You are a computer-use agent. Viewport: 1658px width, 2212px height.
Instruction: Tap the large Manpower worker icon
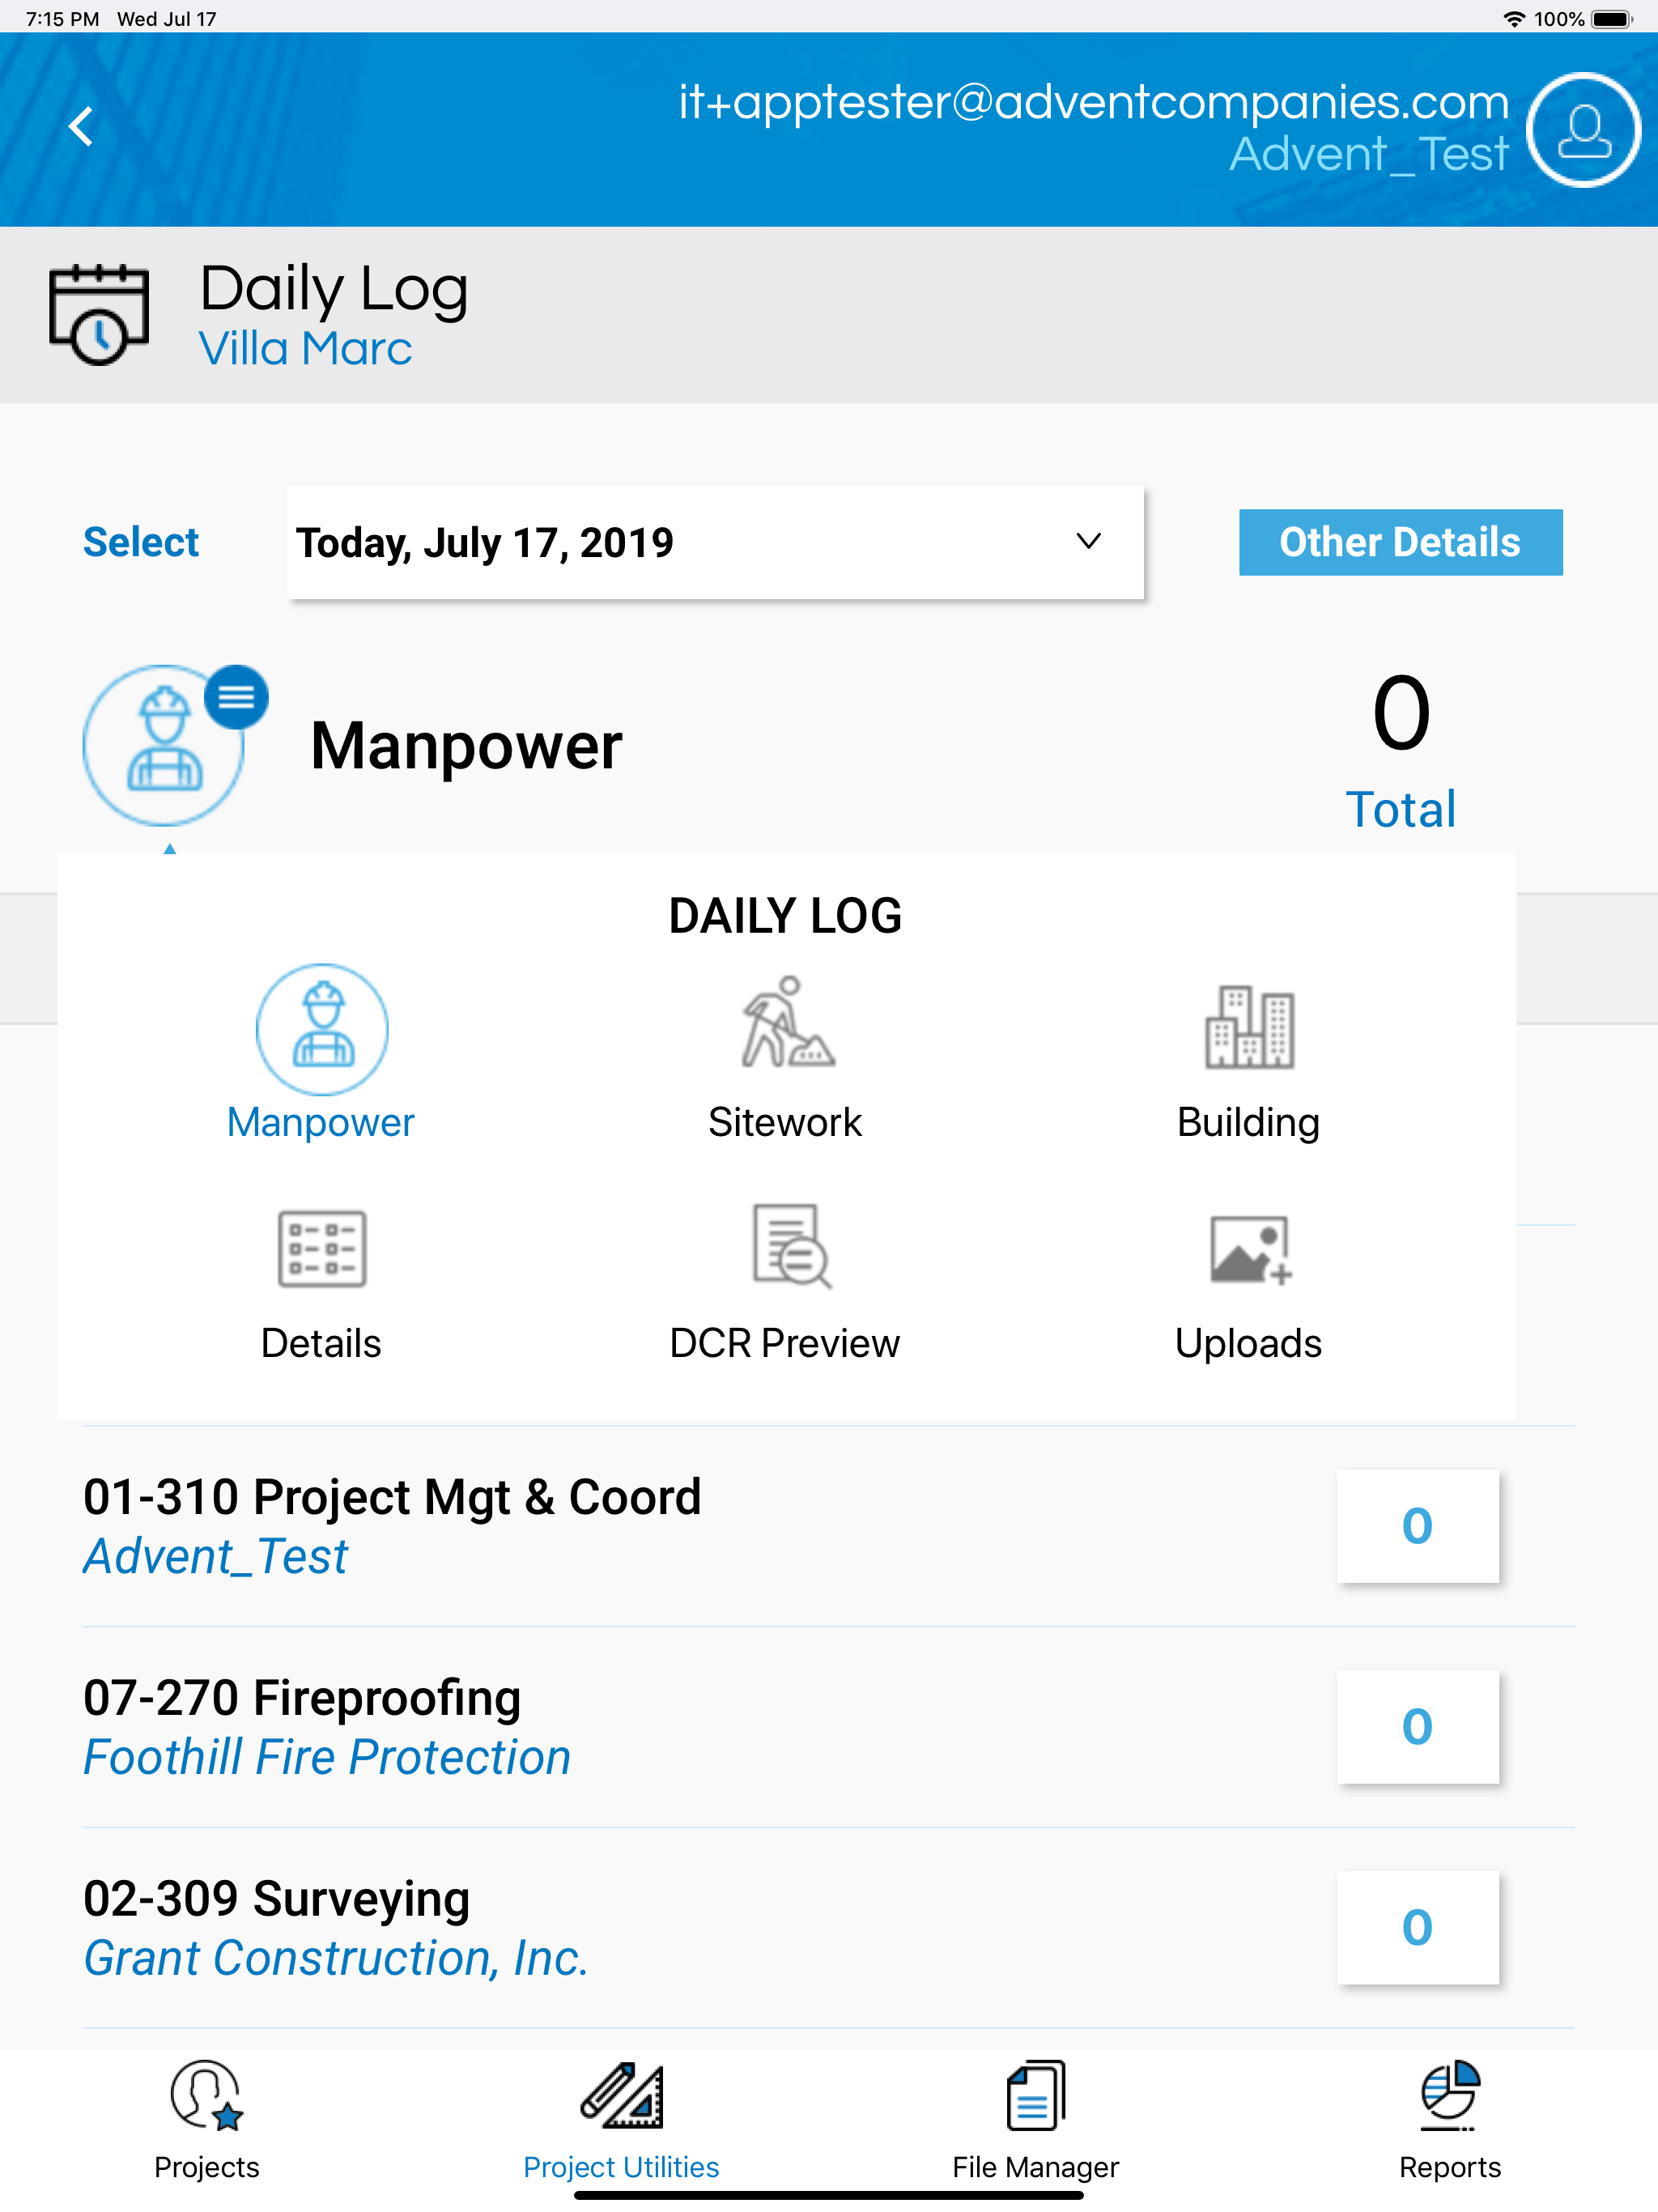click(x=163, y=746)
